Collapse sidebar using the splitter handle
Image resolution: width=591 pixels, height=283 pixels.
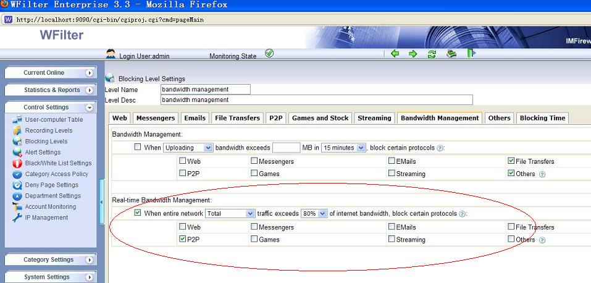(x=101, y=202)
